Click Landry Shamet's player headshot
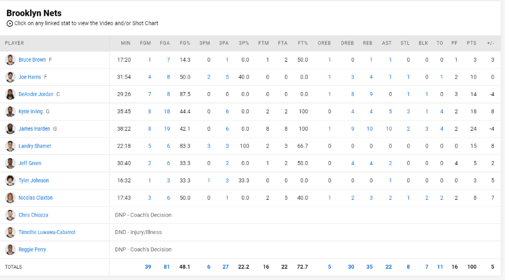The image size is (505, 280). point(10,146)
